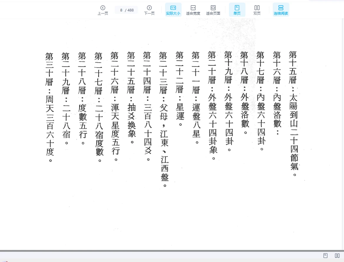344x262 pixels.
Task: Click two-page icon in bottom status bar
Action: 337,256
